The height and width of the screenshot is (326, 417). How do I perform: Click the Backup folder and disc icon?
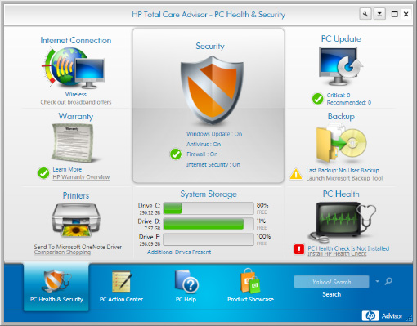click(x=341, y=143)
